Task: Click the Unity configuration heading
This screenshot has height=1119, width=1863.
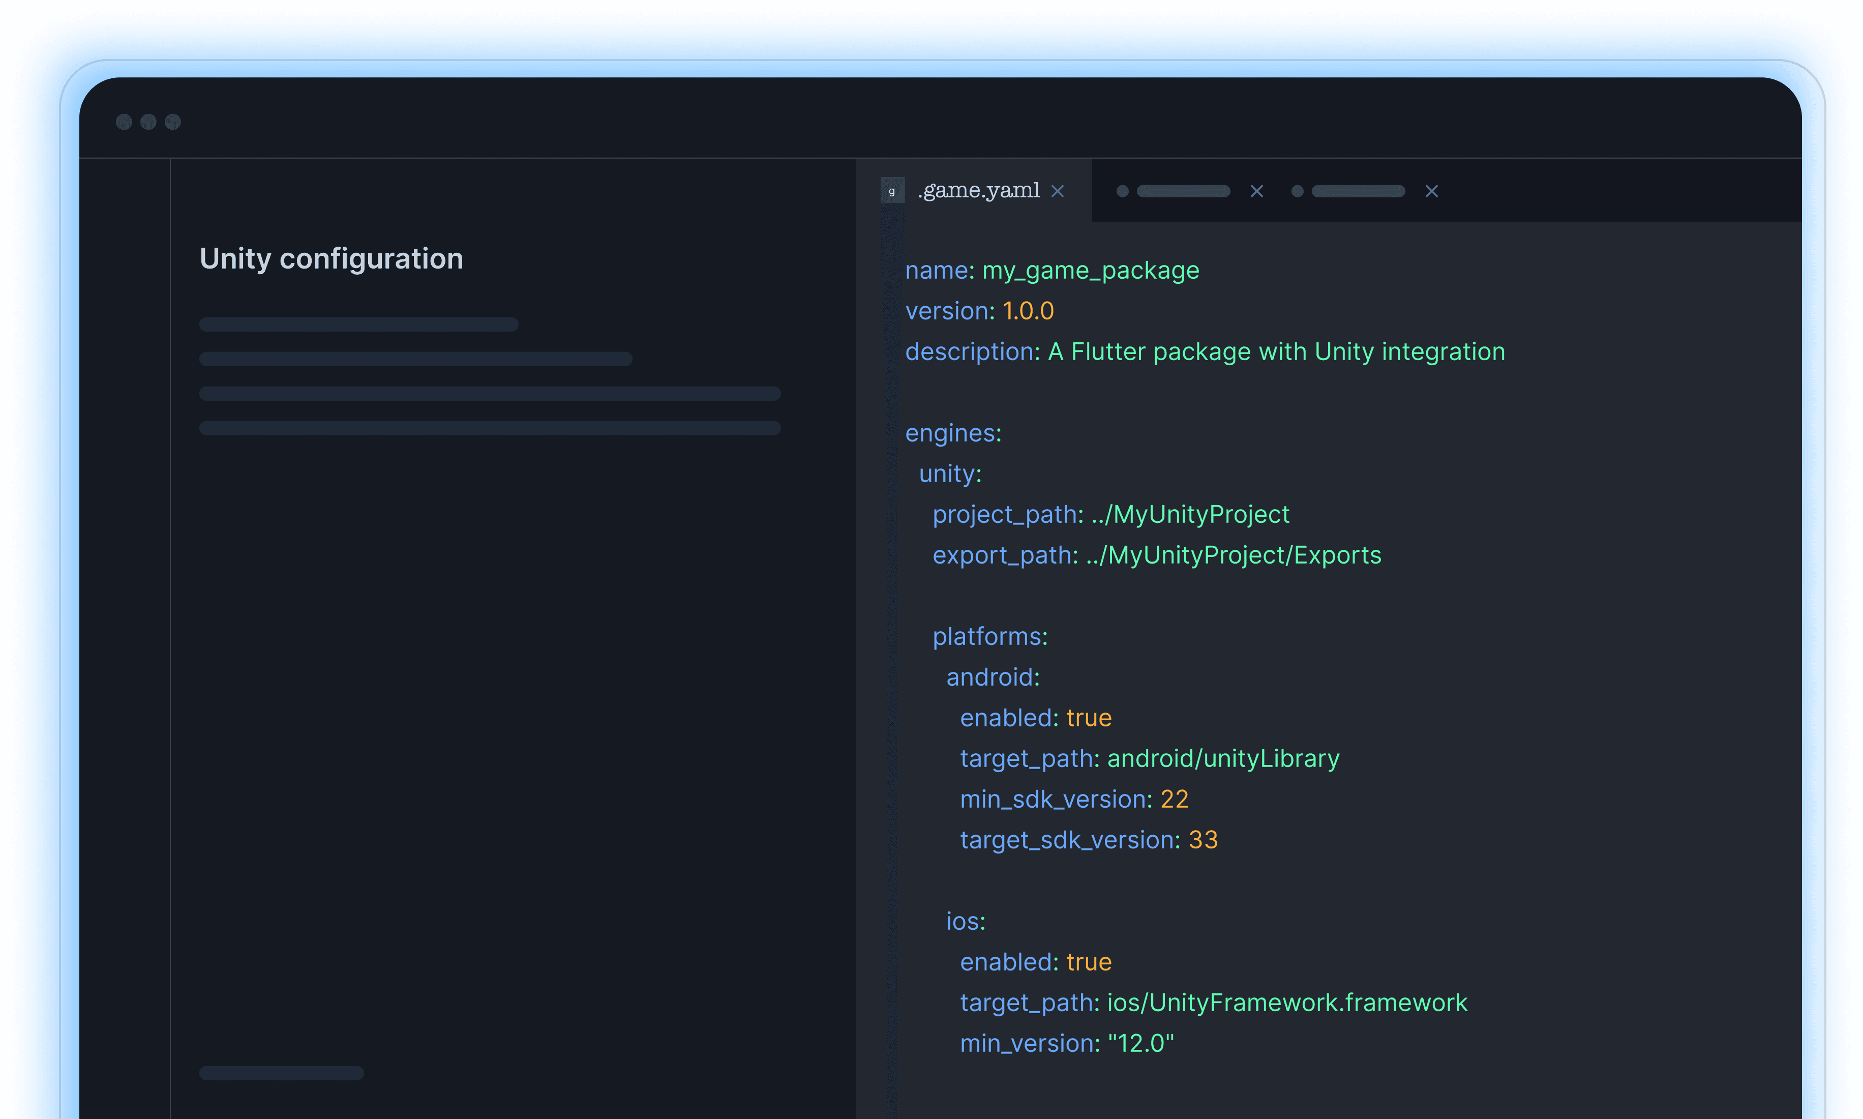Action: pos(332,258)
